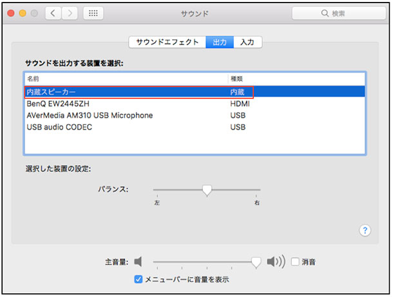Go back with the left arrow button
Viewport: 393px width, 297px height.
click(53, 13)
